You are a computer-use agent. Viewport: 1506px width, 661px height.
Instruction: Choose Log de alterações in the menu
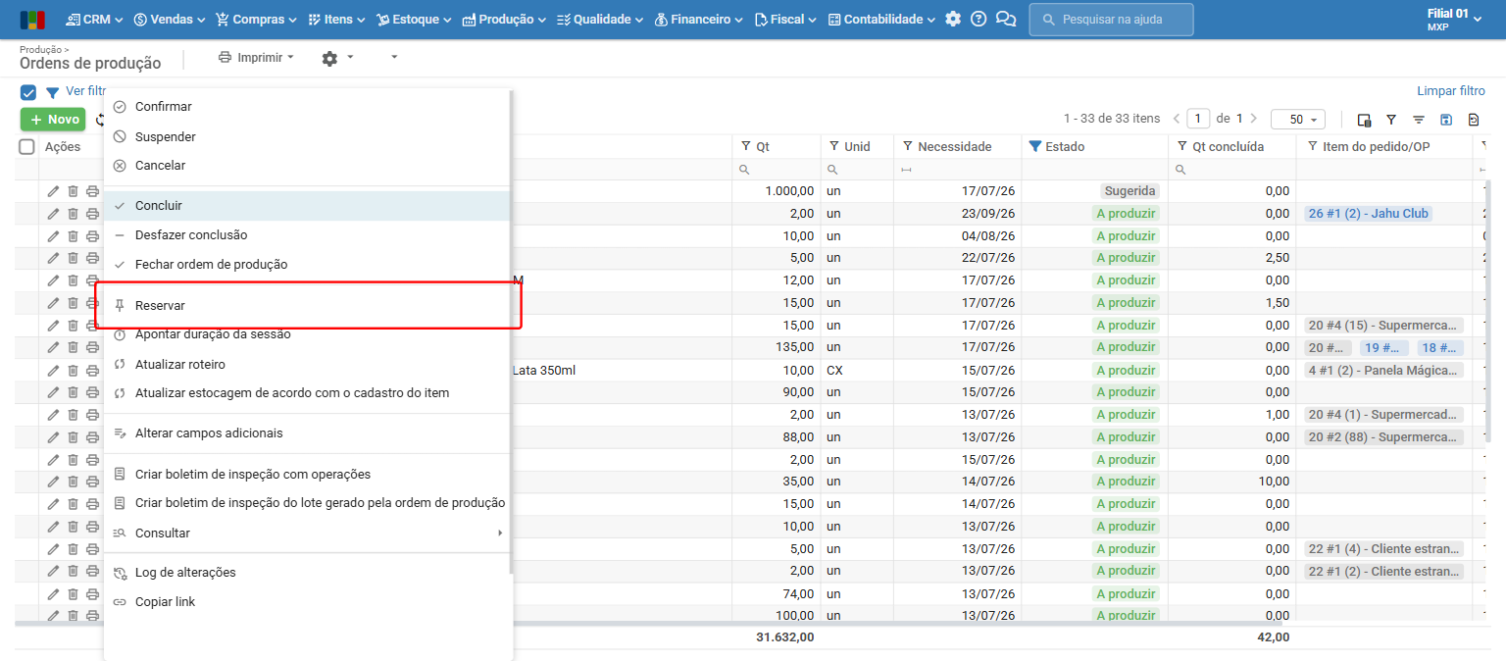[x=308, y=573]
